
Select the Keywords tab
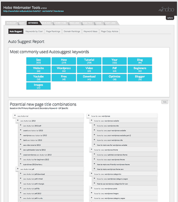tap(33, 23)
